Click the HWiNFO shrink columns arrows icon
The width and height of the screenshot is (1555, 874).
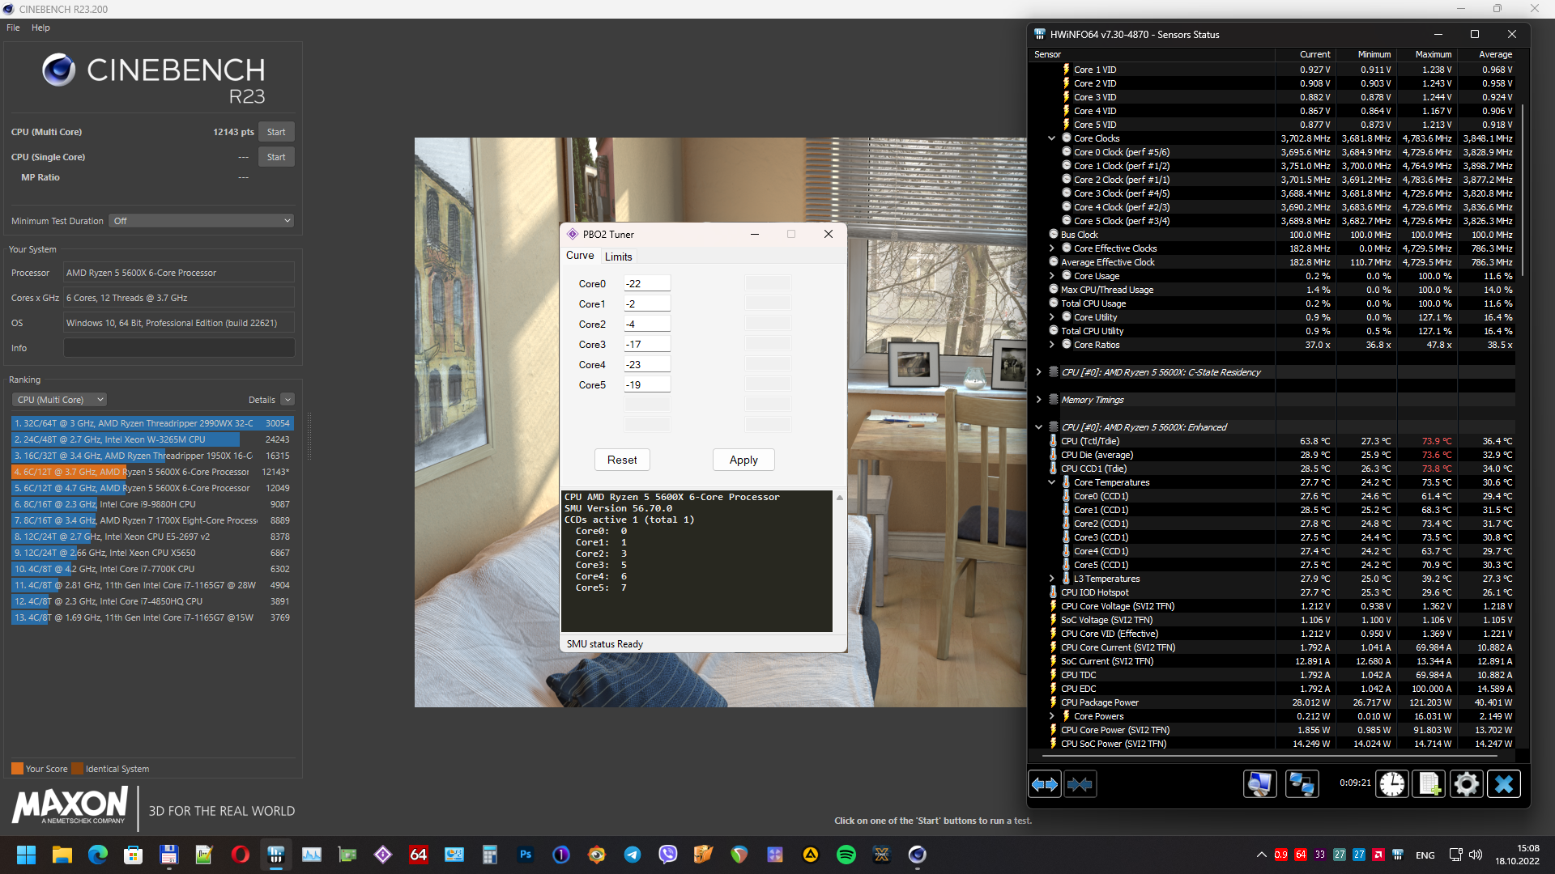(x=1080, y=784)
